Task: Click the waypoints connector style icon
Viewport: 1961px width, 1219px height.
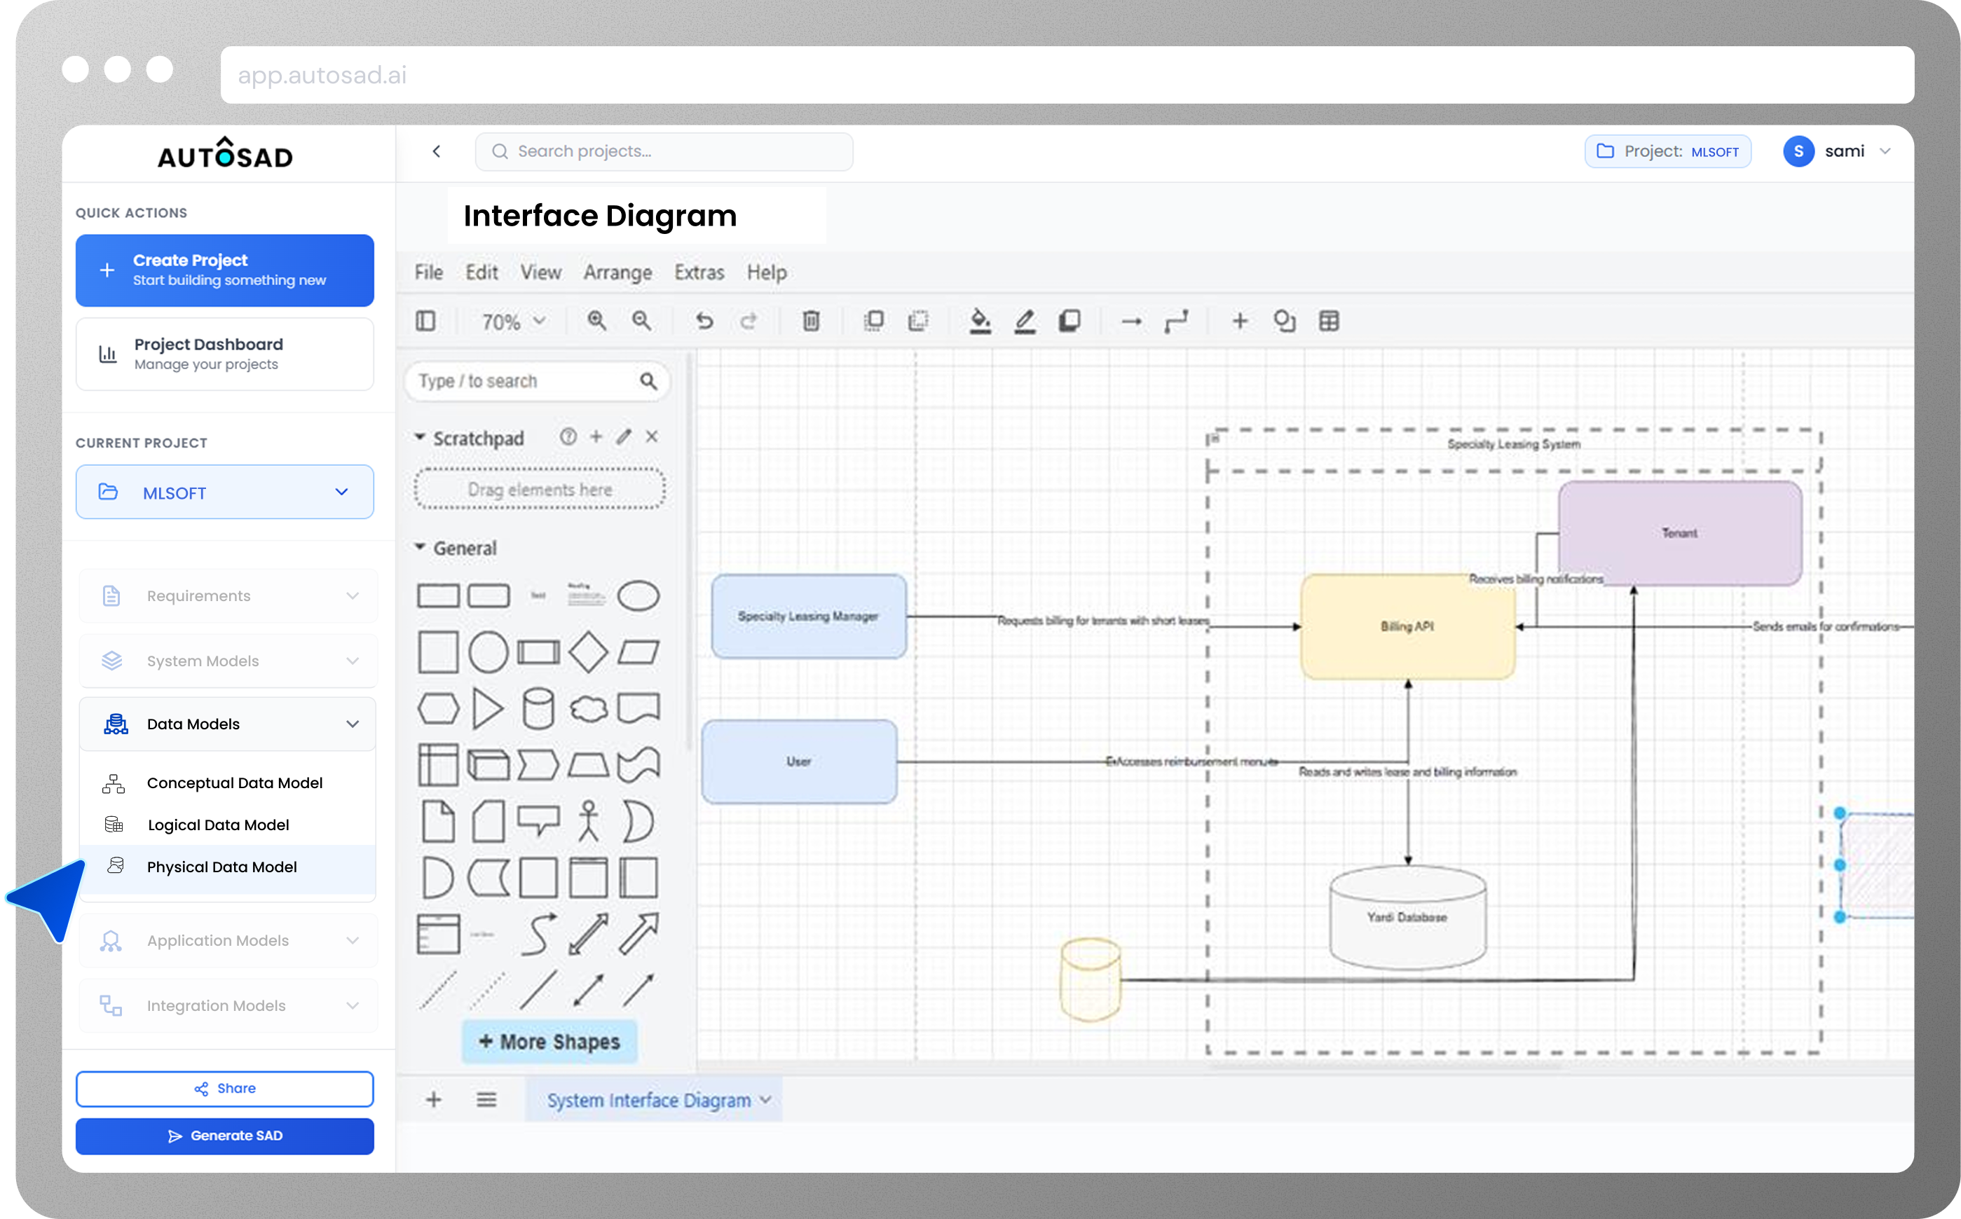Action: tap(1177, 322)
